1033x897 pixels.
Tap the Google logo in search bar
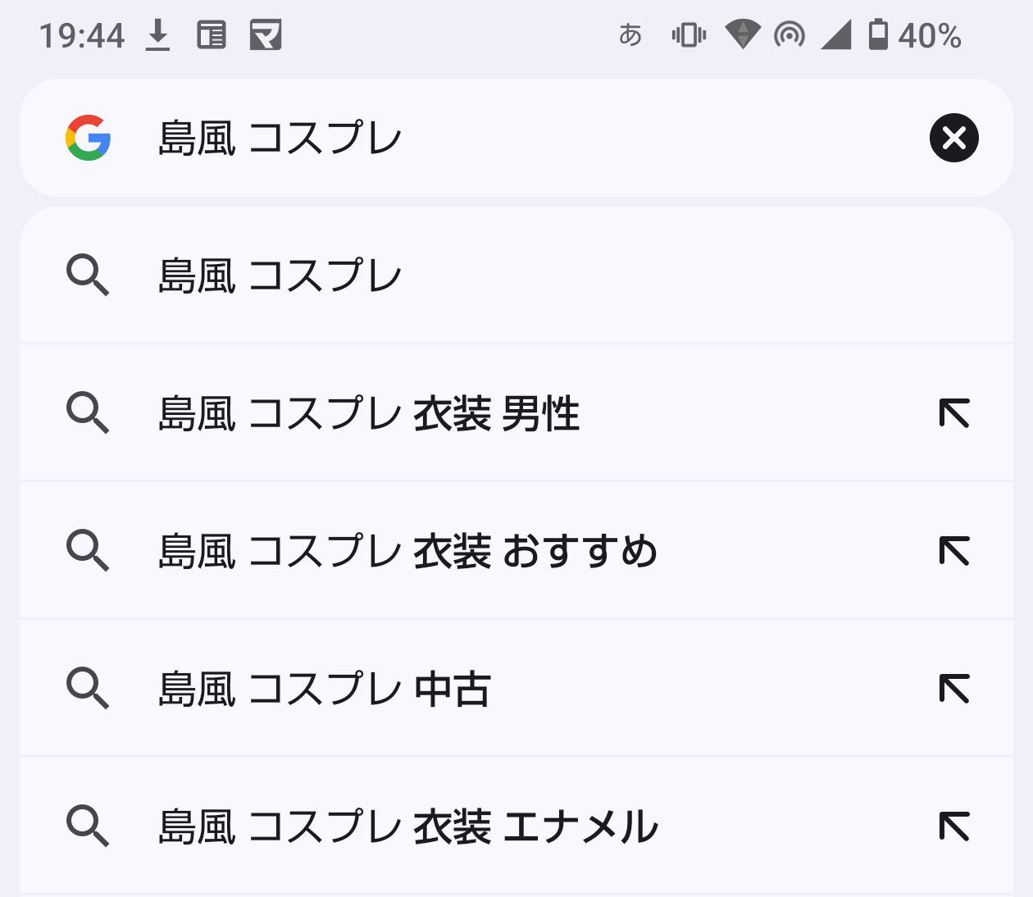89,138
